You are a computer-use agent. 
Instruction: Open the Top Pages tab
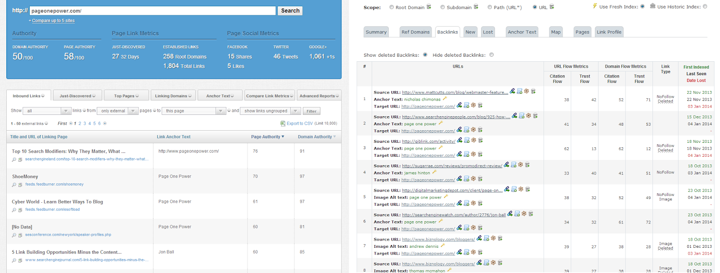click(x=126, y=96)
